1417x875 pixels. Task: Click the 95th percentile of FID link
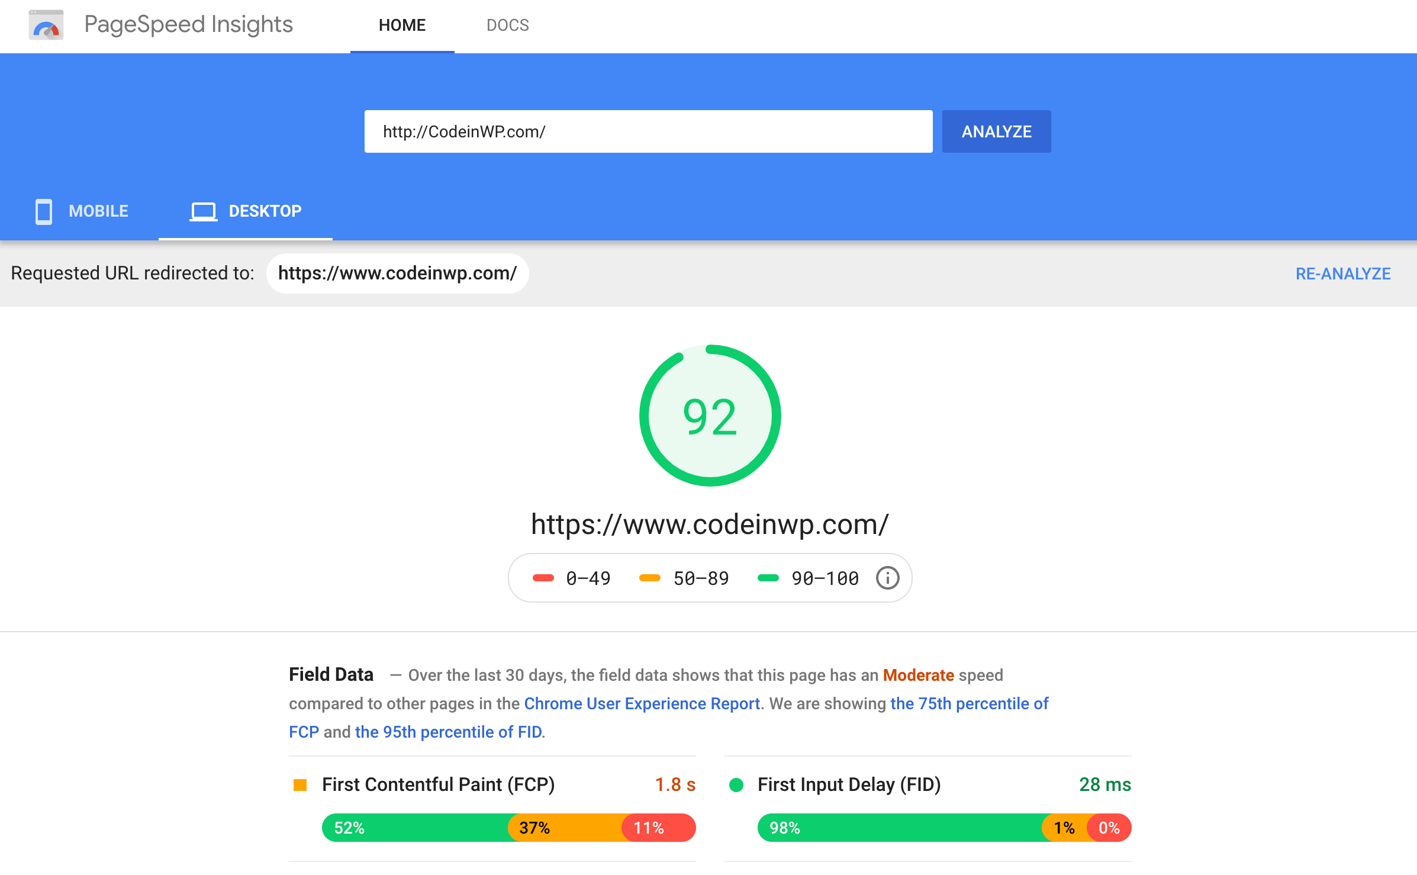pos(449,732)
